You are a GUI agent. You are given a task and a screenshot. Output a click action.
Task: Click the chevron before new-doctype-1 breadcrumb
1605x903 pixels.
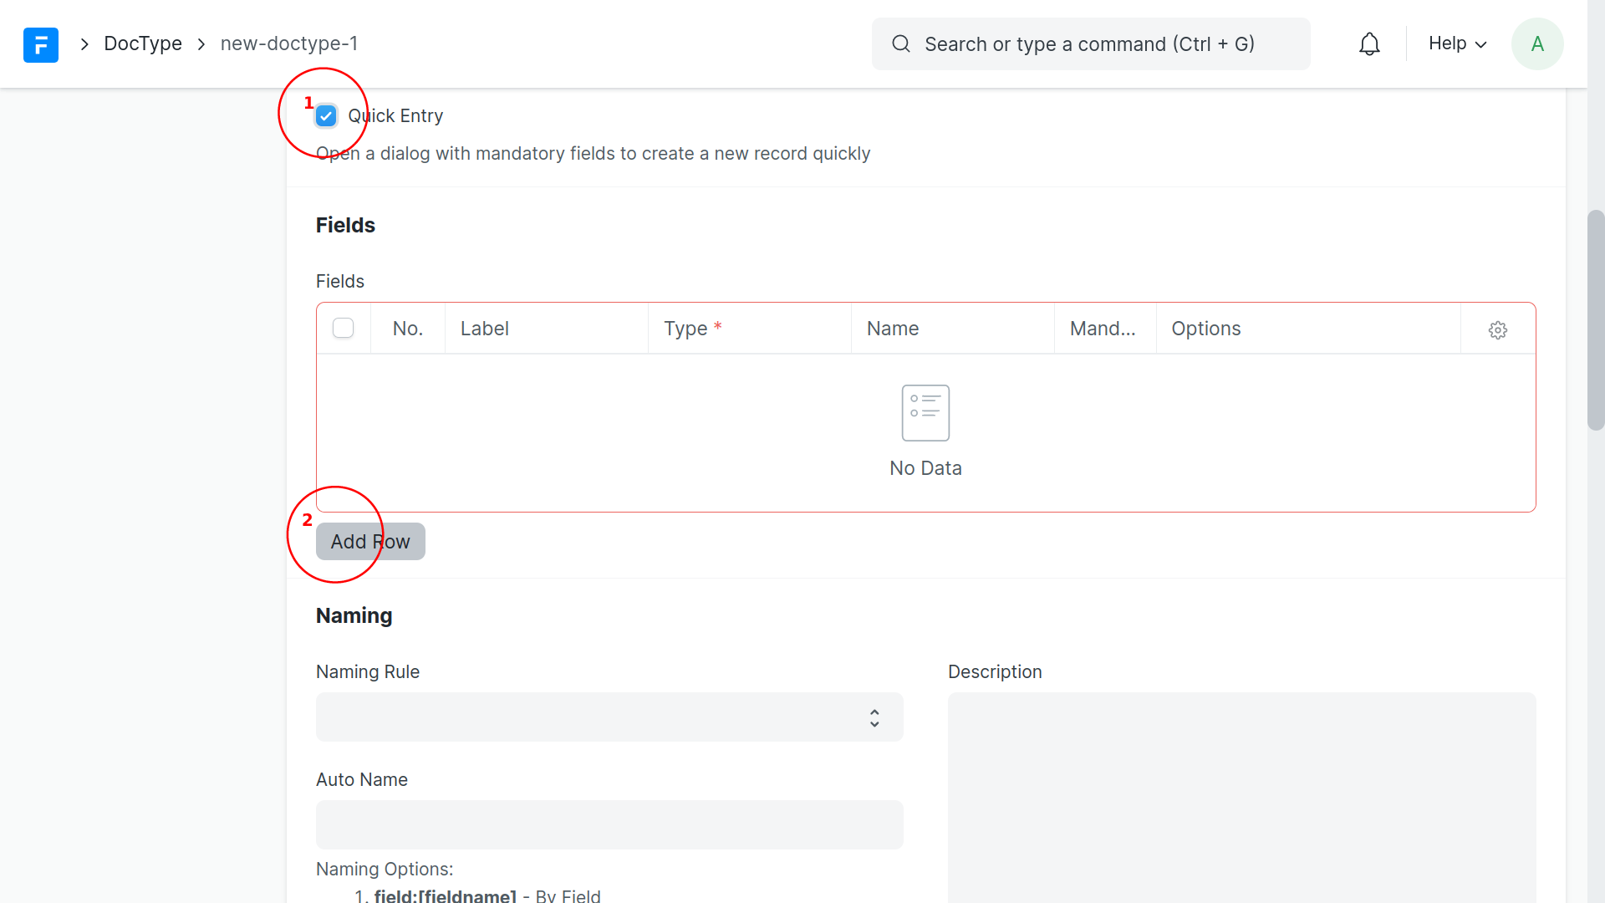point(201,44)
